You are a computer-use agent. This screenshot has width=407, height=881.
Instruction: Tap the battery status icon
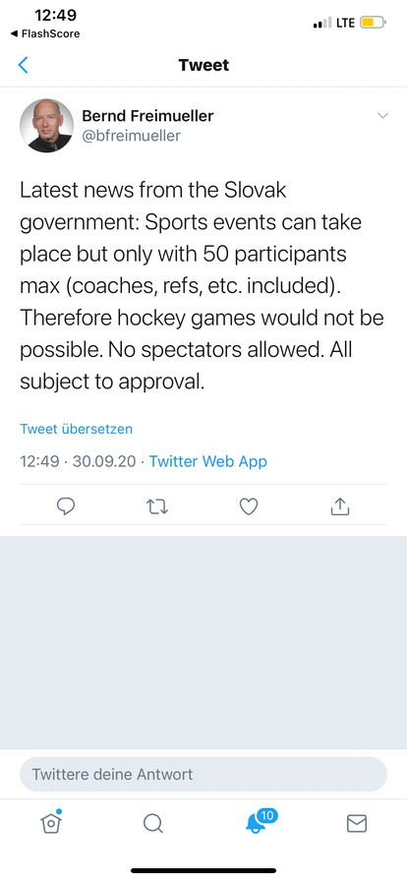click(x=374, y=23)
